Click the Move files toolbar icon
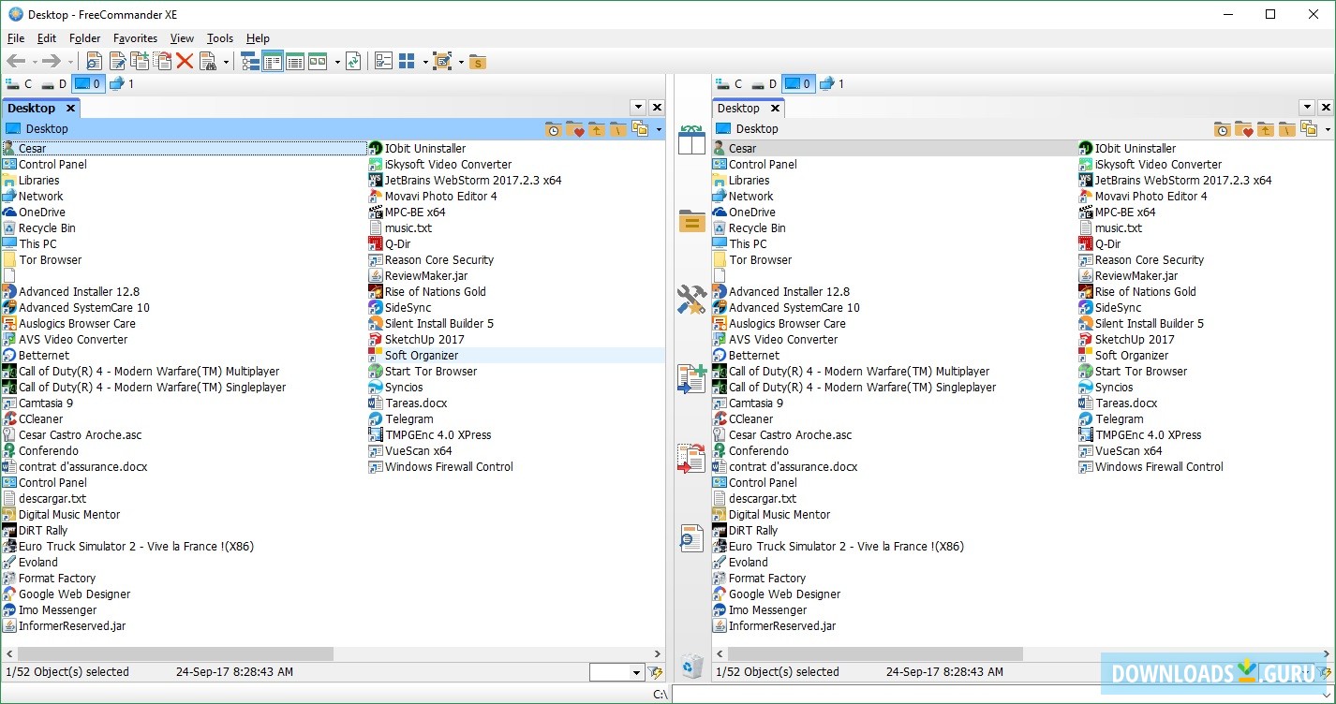The image size is (1336, 704). (x=163, y=62)
